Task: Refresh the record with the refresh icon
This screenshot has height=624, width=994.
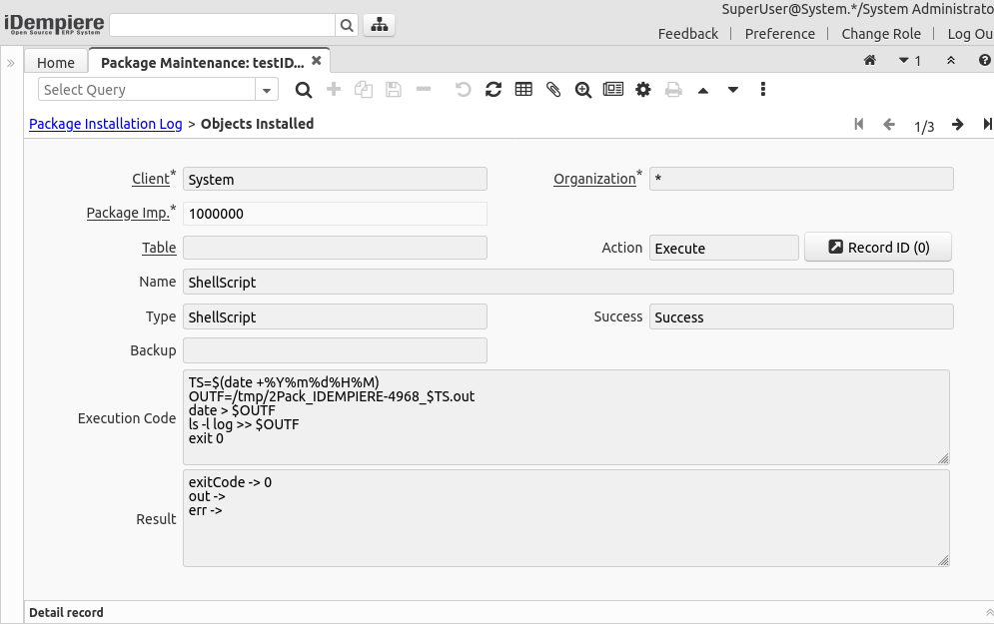Action: tap(494, 89)
